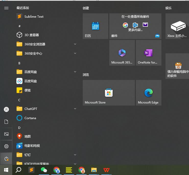The width and height of the screenshot is (189, 175).
Task: Open 电影和电视 app
Action: [32, 146]
